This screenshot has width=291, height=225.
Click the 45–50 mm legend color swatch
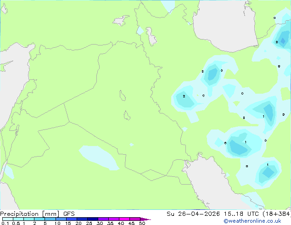(x=135, y=219)
